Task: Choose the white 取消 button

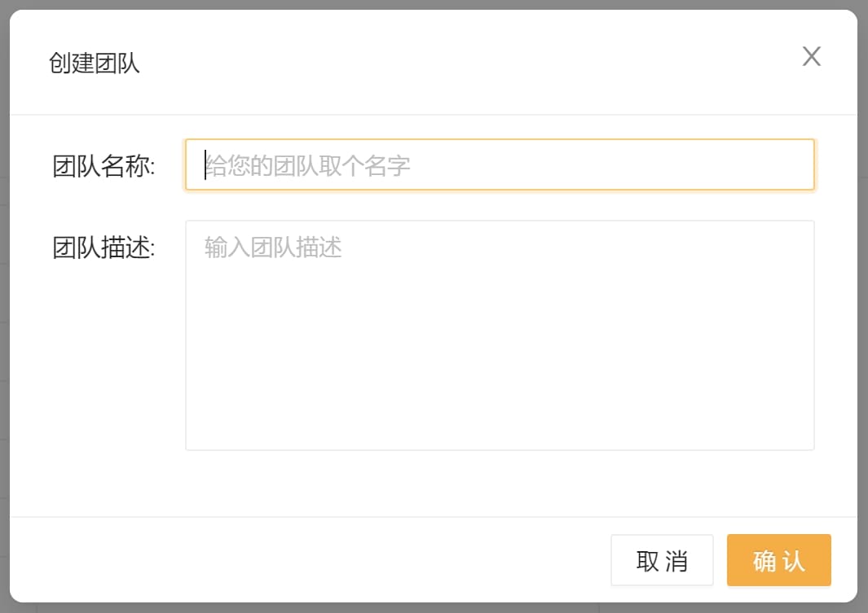Action: 662,560
